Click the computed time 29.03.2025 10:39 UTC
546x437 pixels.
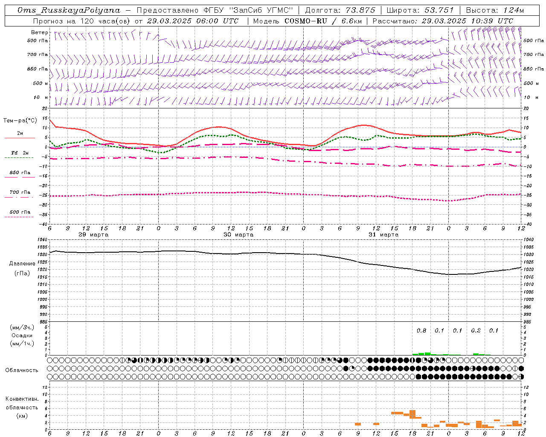point(467,21)
